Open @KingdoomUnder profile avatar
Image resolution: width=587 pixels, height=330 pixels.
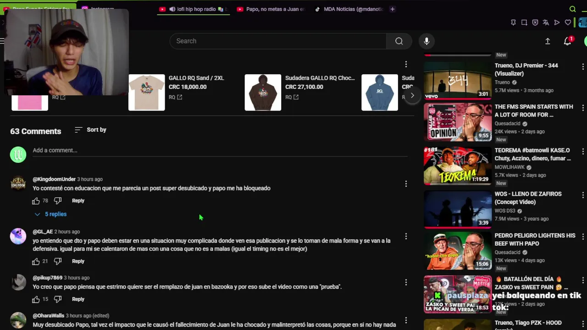click(18, 184)
